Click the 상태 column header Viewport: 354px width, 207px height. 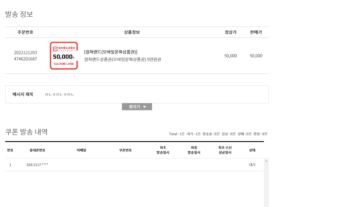(x=252, y=150)
